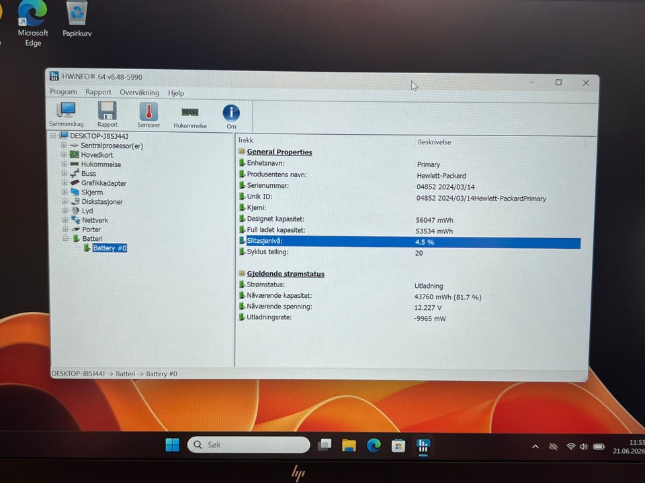This screenshot has width=645, height=483.
Task: Select Lyd tree item
Action: [x=87, y=211]
